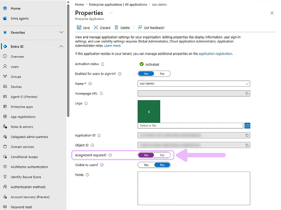Click the Select a file input
Screen dimensions: 281x210
(x=190, y=126)
